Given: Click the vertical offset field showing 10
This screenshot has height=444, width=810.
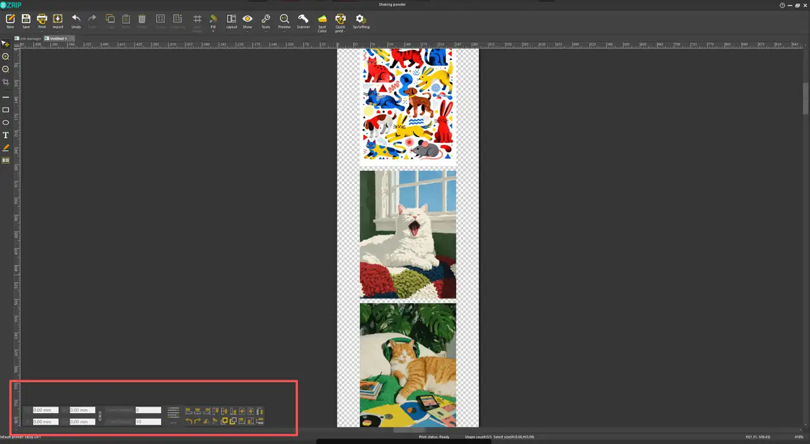Looking at the screenshot, I should pyautogui.click(x=148, y=422).
